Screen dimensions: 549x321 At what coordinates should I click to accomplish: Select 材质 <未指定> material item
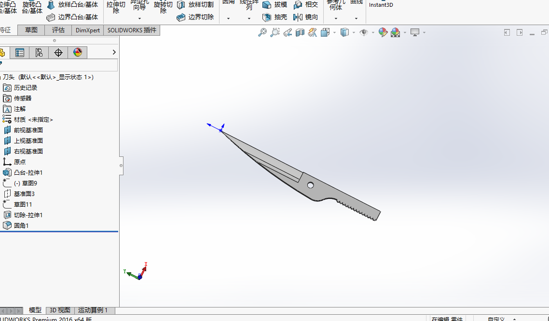(33, 120)
